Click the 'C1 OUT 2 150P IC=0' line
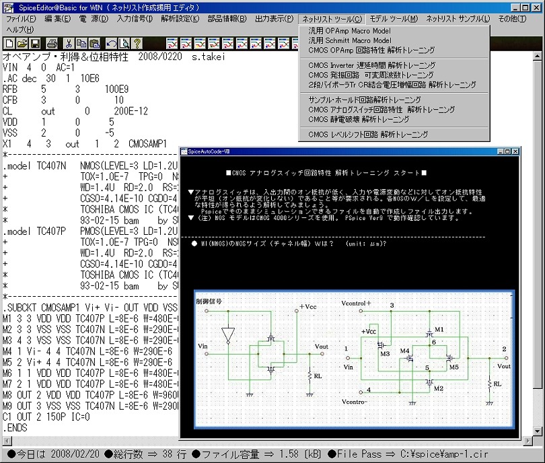 46,417
